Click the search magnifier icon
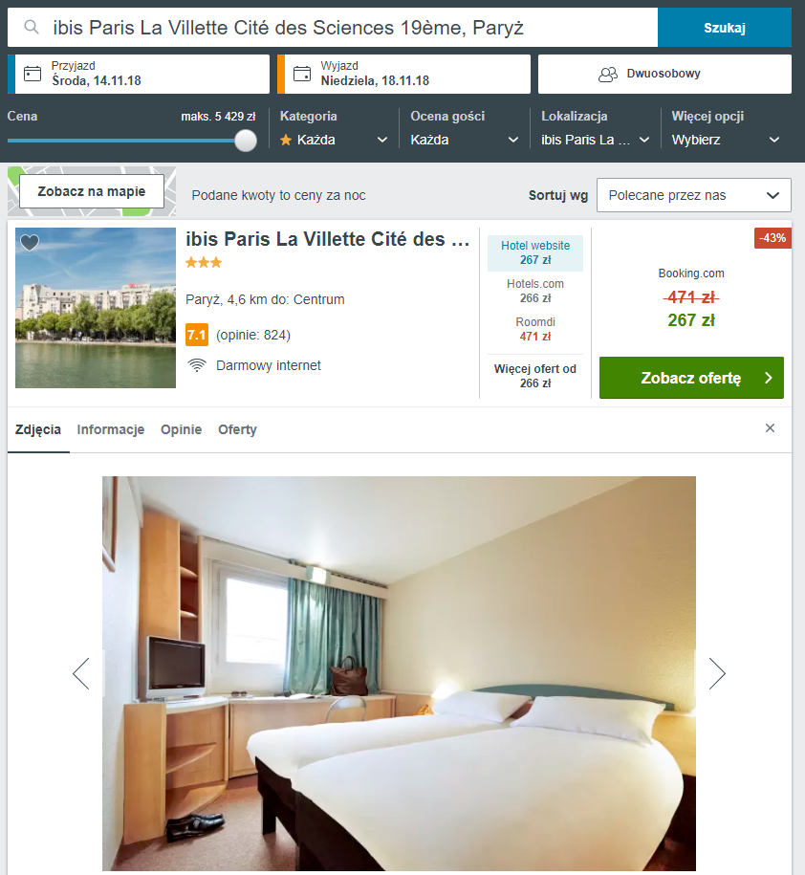Viewport: 805px width, 875px height. point(32,27)
